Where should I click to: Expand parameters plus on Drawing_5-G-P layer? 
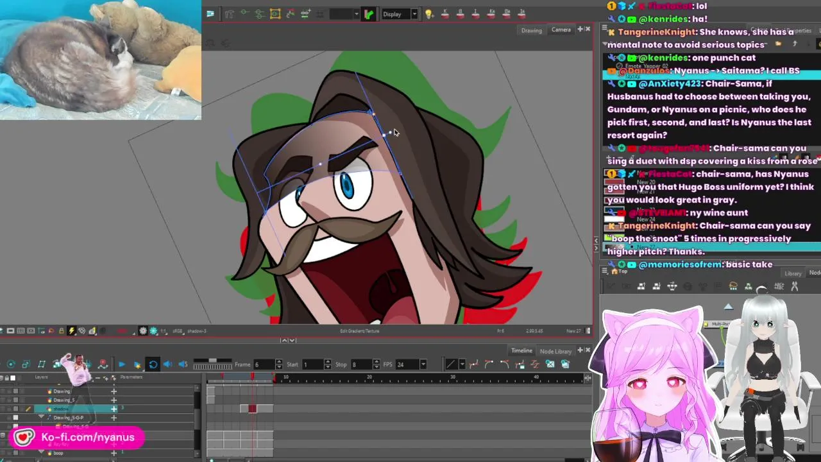(114, 418)
